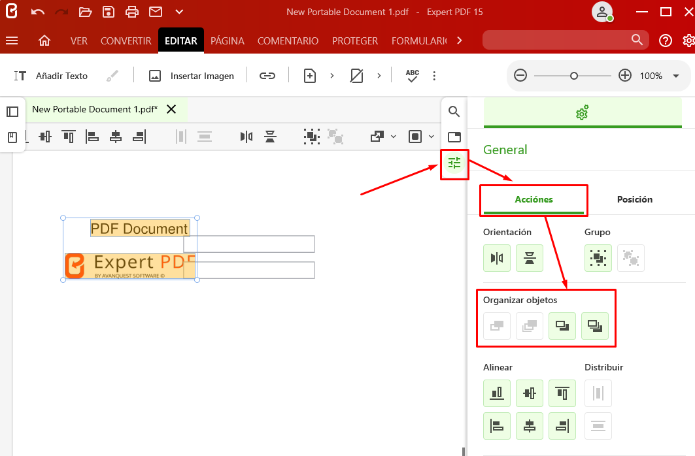Click the Undo arrow in title bar
The height and width of the screenshot is (456, 695).
(x=38, y=12)
